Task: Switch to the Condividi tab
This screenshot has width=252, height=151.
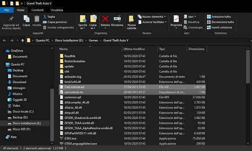Action: click(x=38, y=10)
